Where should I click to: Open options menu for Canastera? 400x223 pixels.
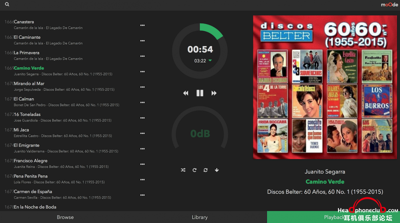[142, 25]
